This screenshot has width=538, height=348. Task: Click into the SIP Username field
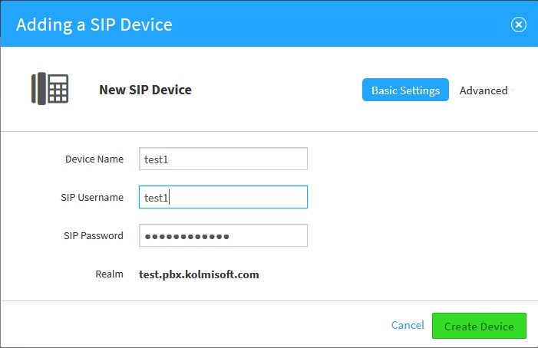point(223,197)
